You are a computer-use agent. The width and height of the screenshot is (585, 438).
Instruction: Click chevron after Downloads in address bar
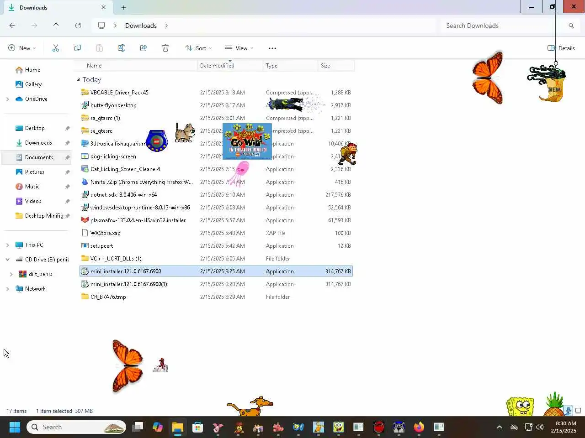tap(166, 26)
